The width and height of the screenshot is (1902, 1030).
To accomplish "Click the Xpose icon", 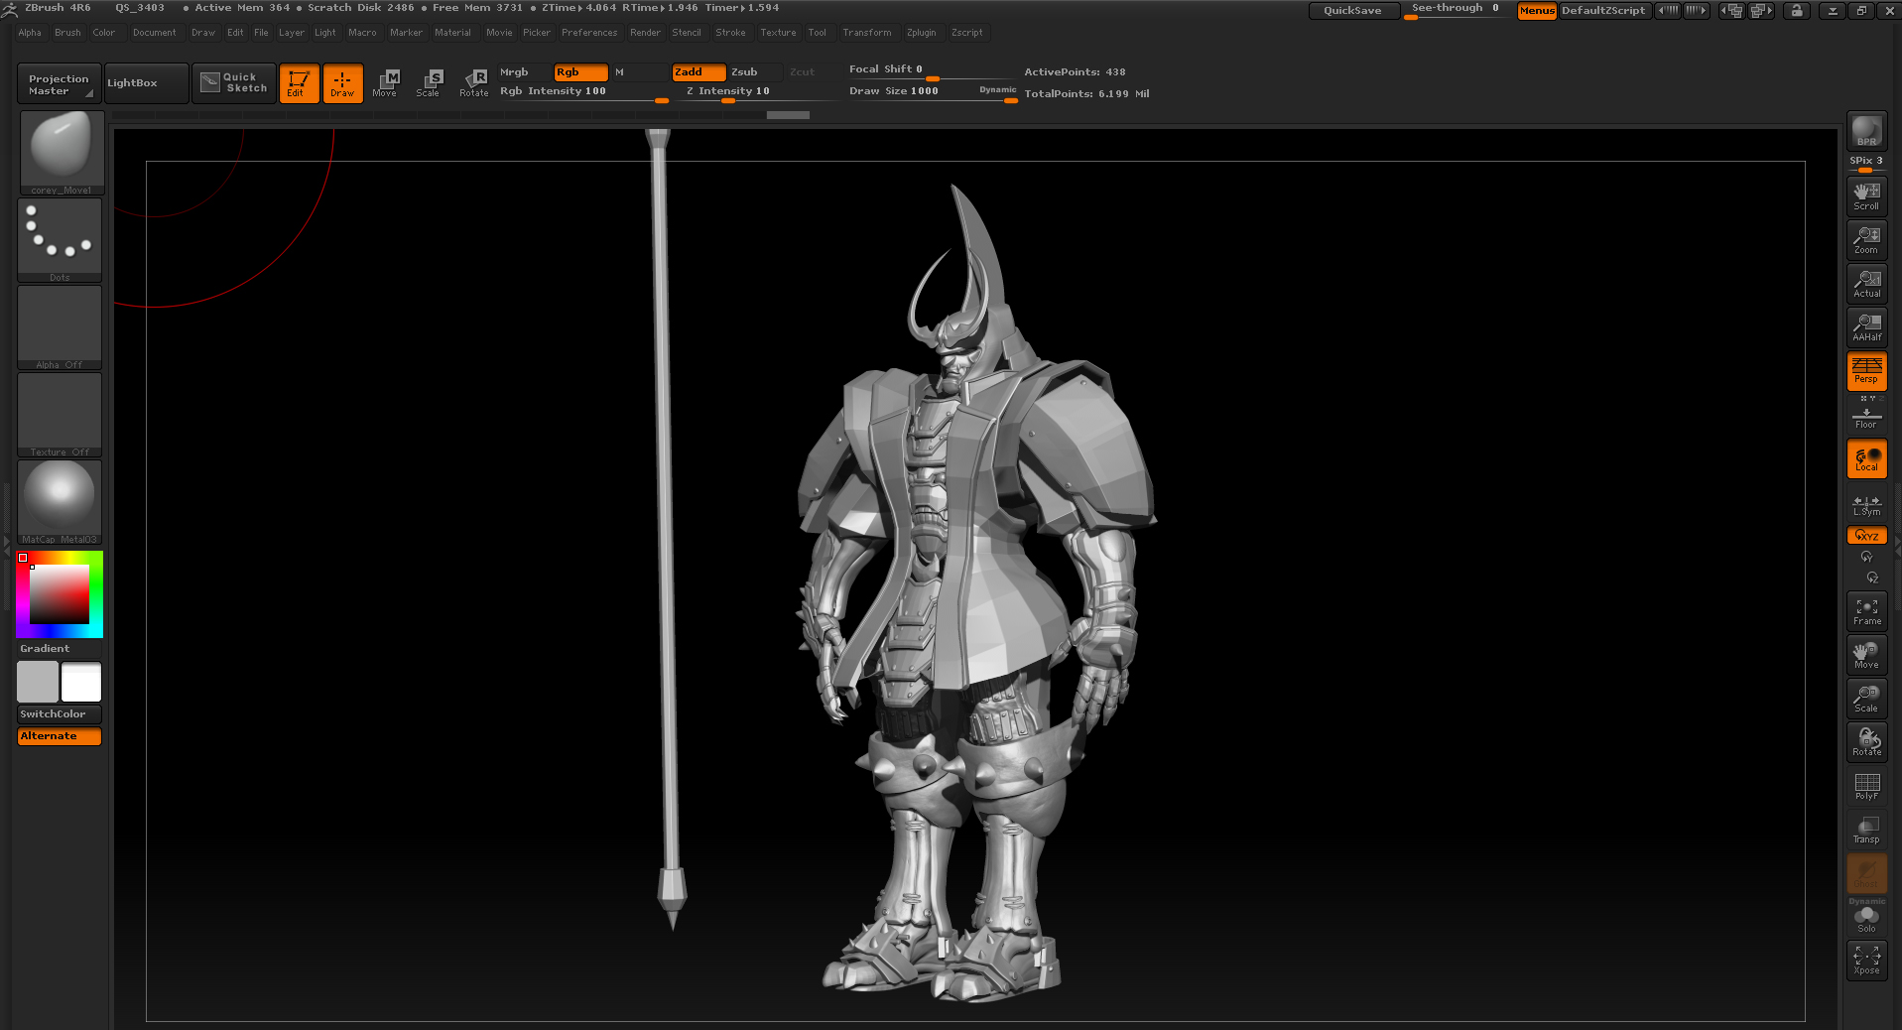I will 1866,960.
